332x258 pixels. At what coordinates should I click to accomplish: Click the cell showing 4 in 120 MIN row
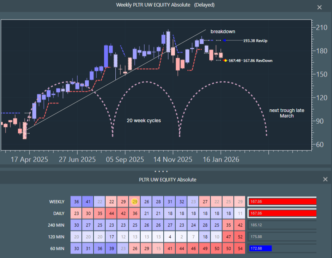(x=170, y=237)
